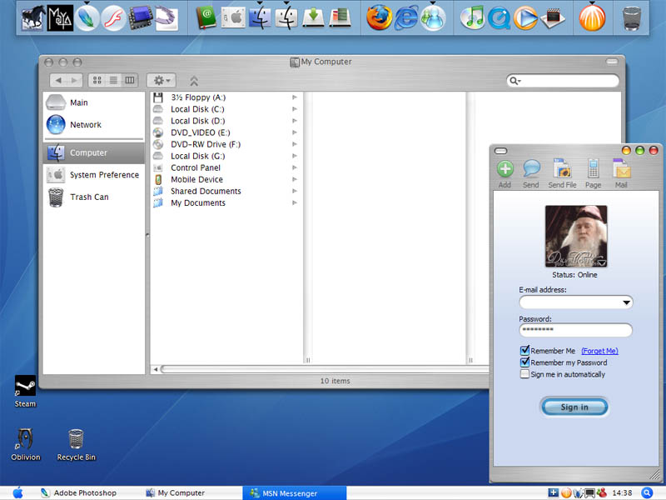This screenshot has height=500, width=666.
Task: Click the Sign in button
Action: (574, 407)
